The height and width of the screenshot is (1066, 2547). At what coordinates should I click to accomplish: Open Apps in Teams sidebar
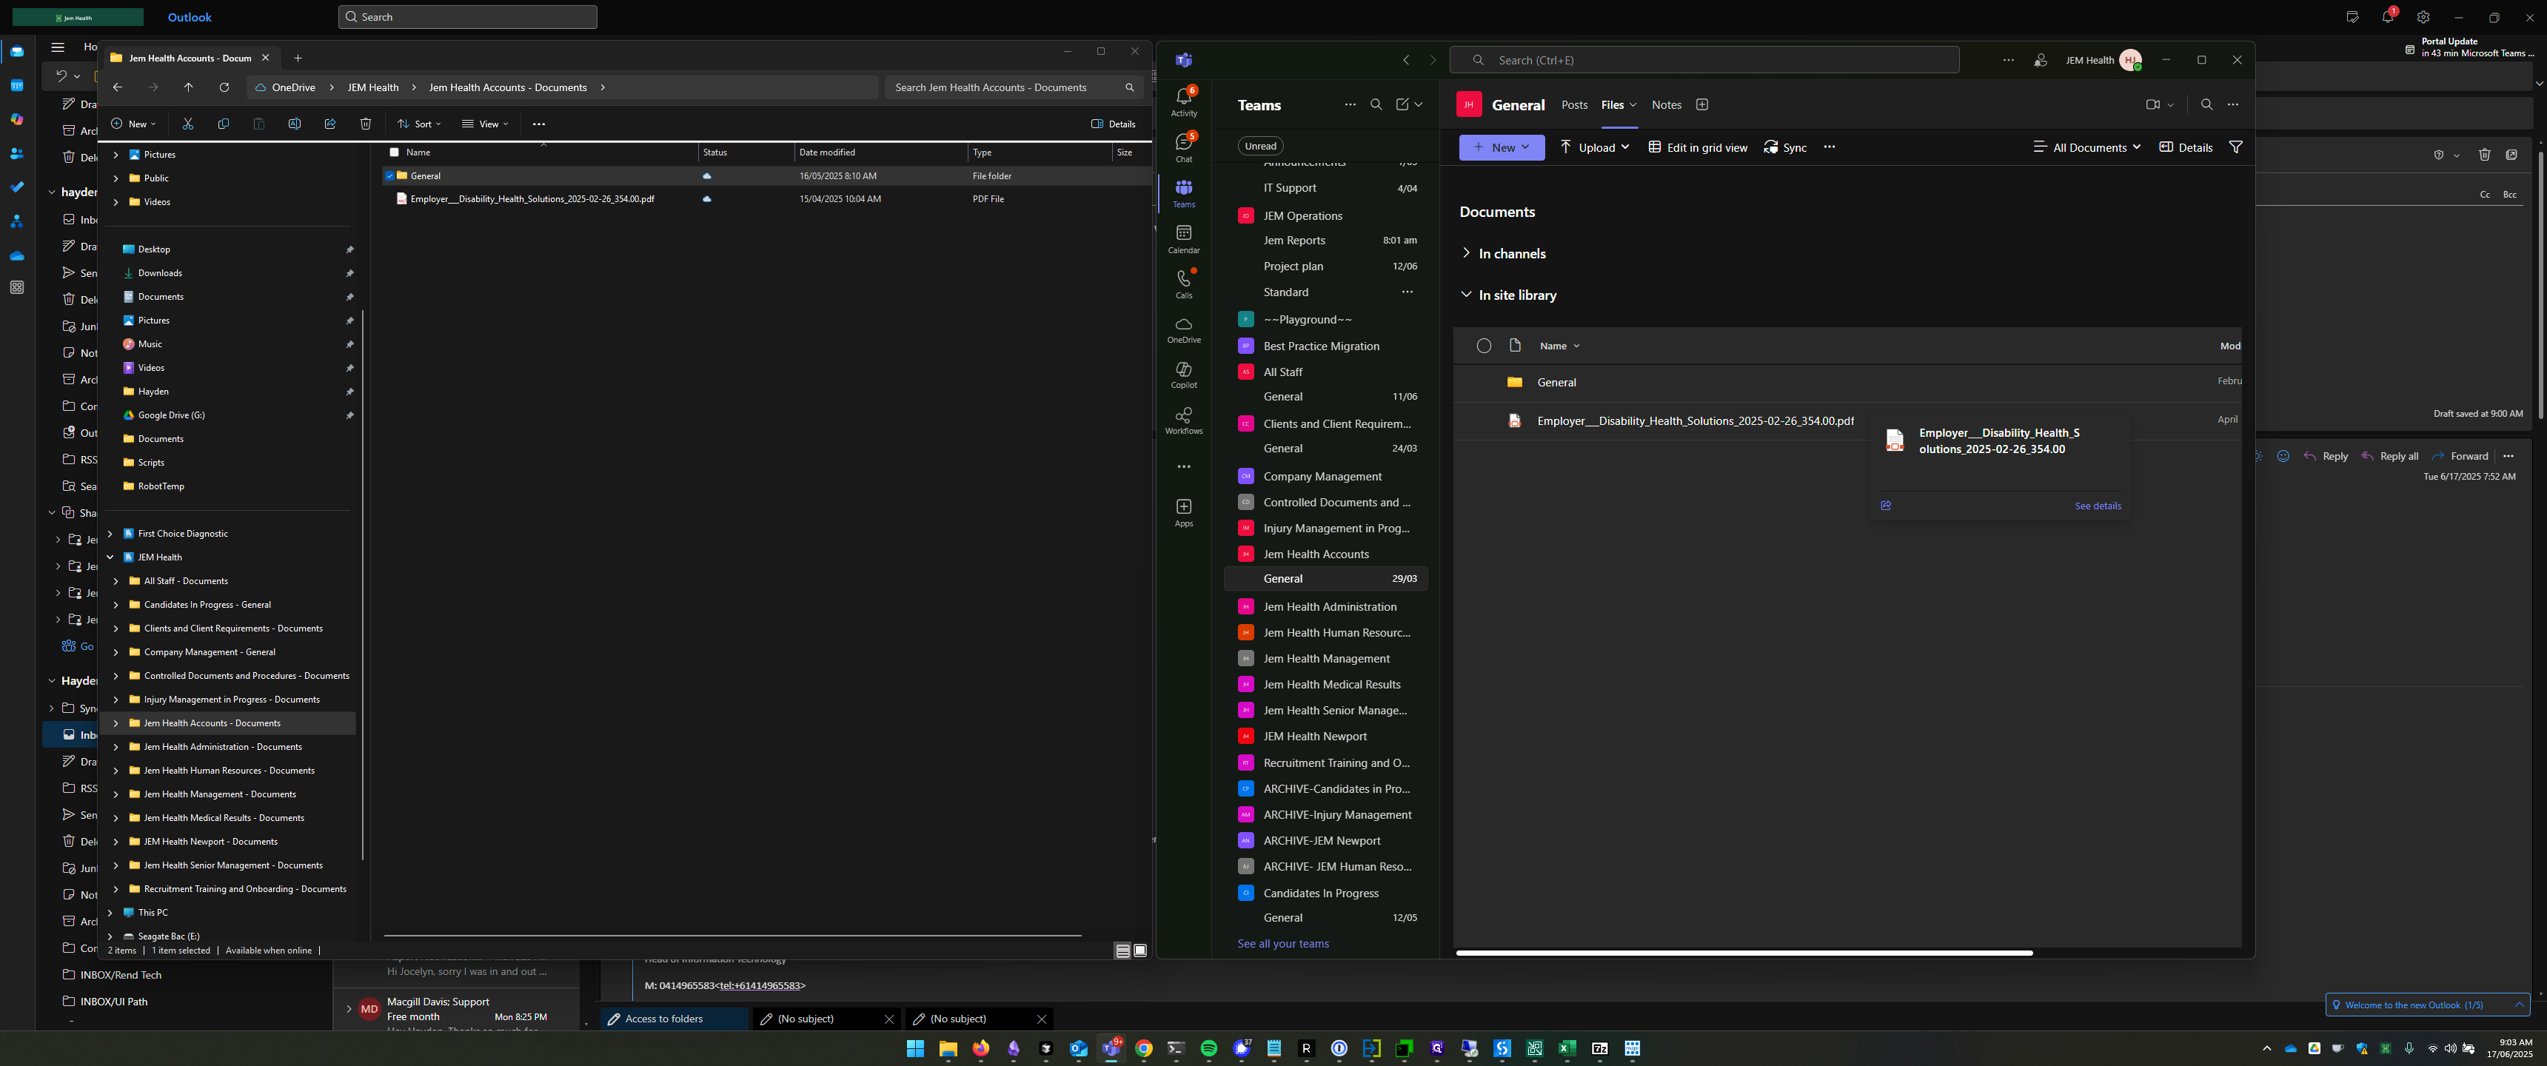[1183, 512]
